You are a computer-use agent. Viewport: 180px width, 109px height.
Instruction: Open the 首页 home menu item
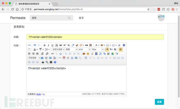pyautogui.click(x=81, y=18)
